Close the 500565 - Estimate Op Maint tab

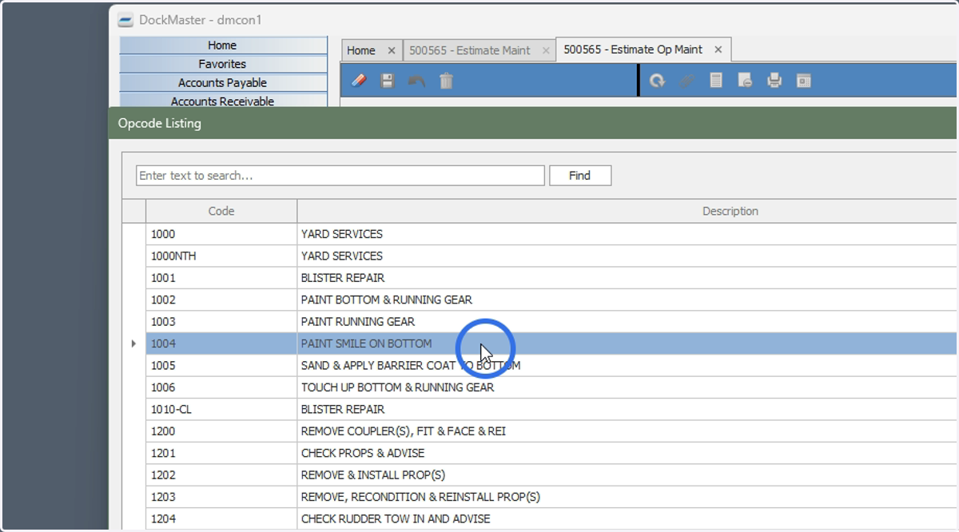tap(718, 50)
